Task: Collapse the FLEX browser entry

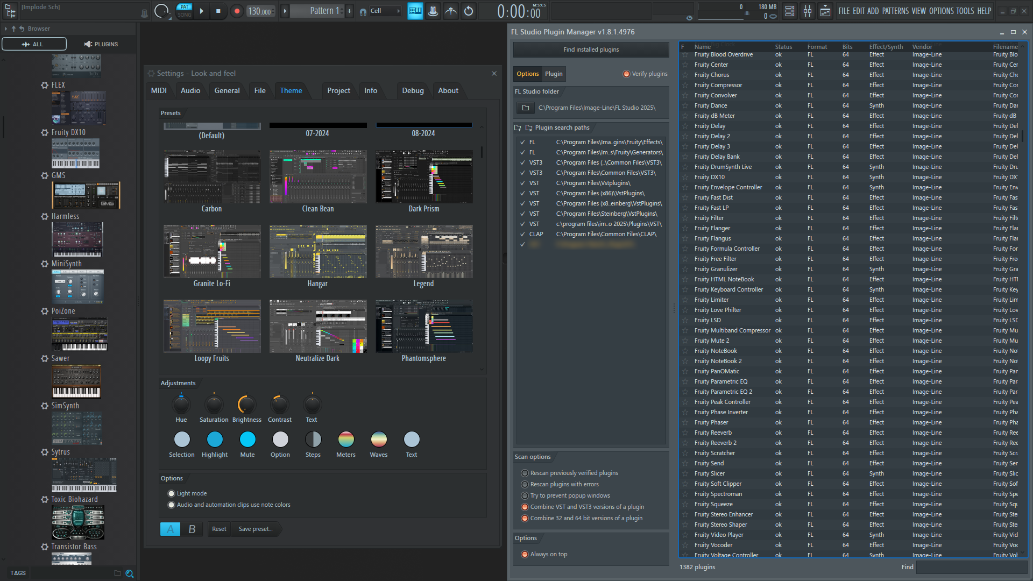Action: (45, 85)
